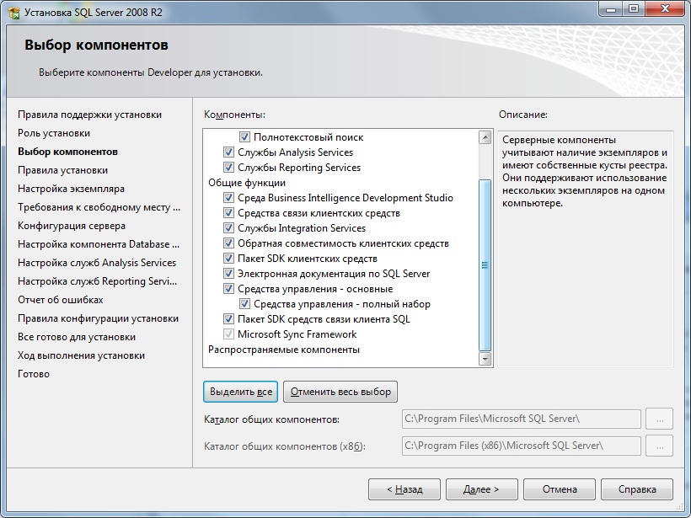
Task: Select Настройка служб Analysis Services step
Action: coord(97,263)
